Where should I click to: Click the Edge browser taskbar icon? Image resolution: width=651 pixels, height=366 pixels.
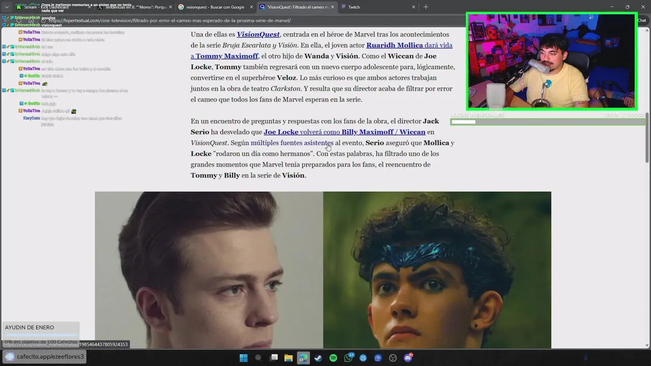[x=303, y=358]
